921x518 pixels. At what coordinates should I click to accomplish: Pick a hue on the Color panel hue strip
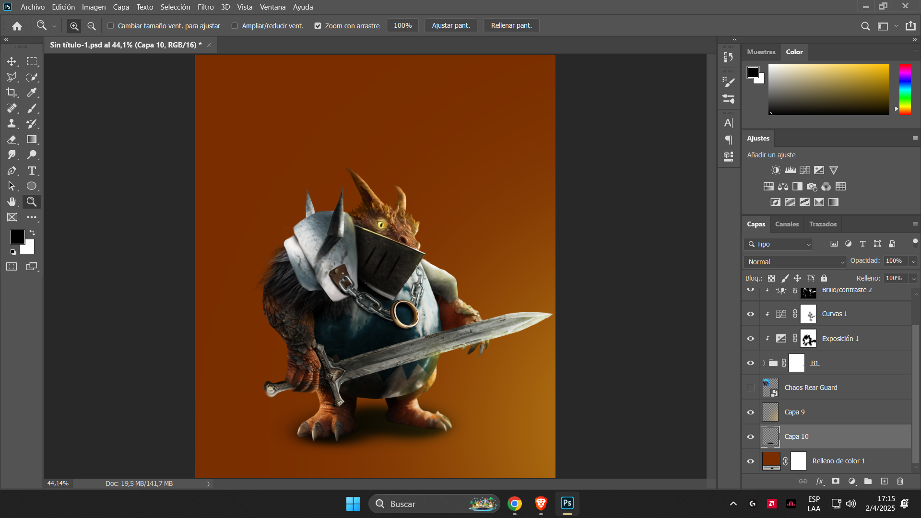[x=905, y=90]
